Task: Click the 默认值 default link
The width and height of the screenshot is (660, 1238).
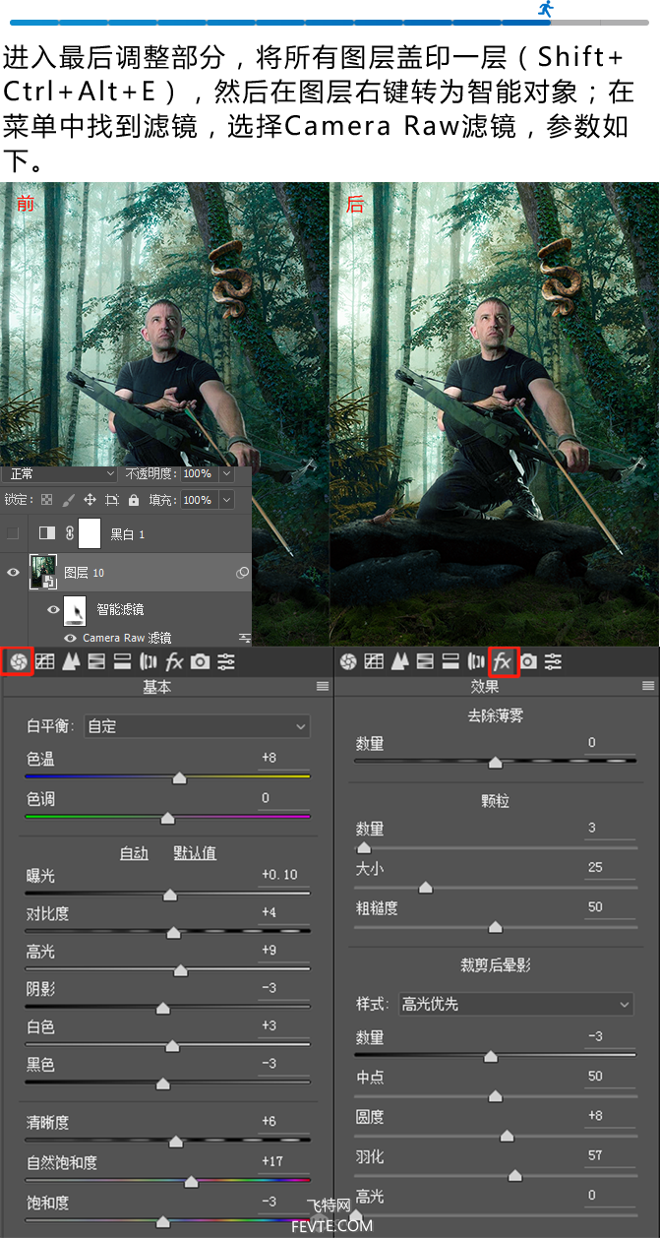Action: (x=195, y=853)
